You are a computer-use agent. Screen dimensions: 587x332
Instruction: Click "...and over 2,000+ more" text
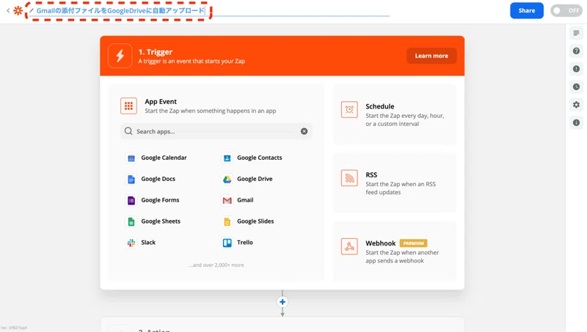(x=216, y=265)
